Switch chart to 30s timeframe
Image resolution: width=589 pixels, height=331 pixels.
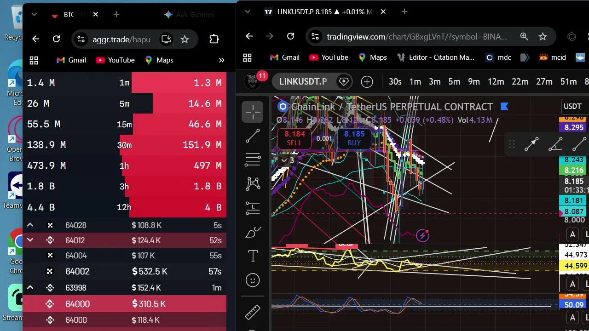click(395, 82)
